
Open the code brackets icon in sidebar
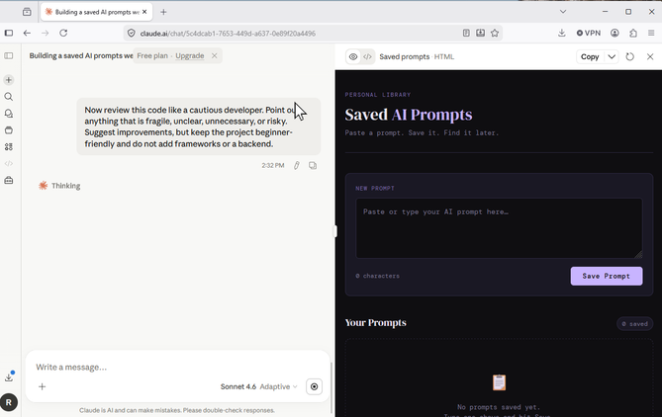point(9,164)
